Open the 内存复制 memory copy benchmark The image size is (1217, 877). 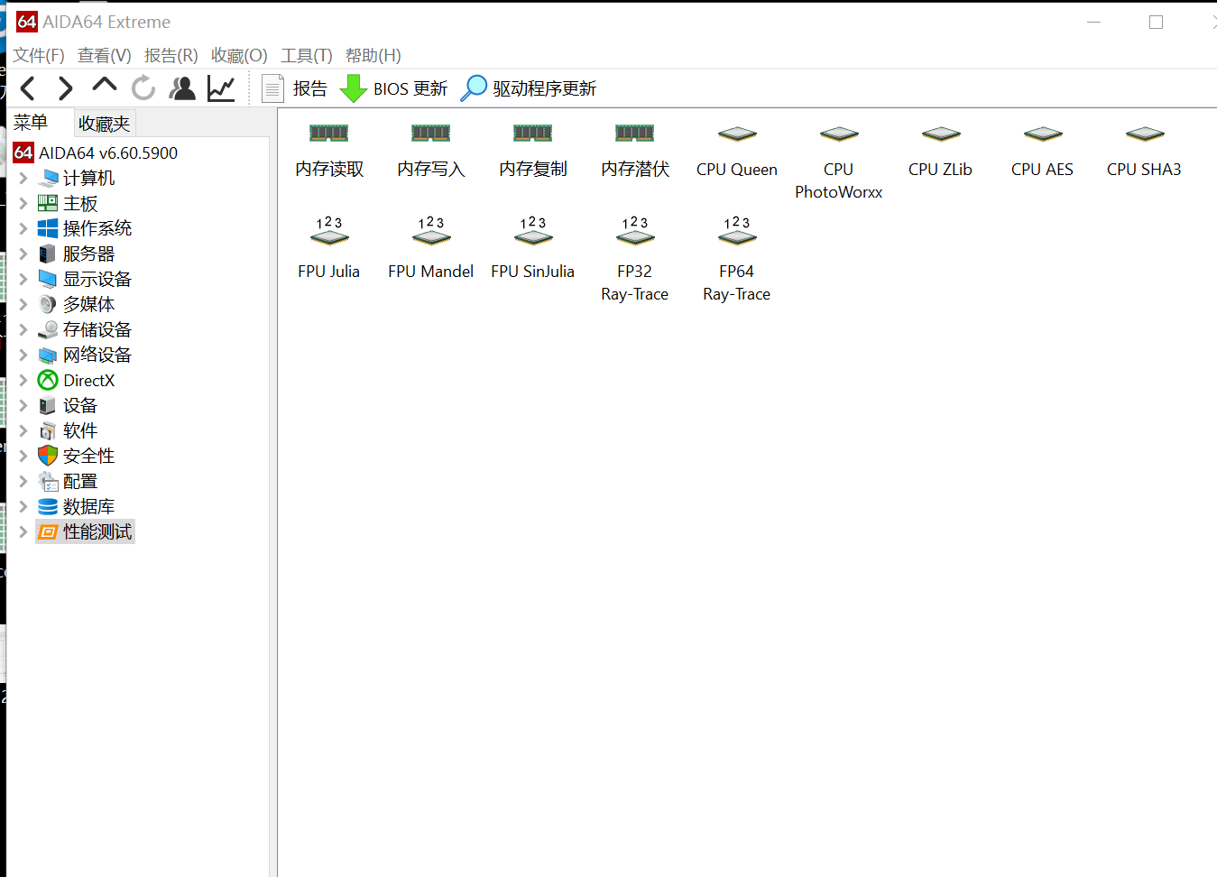coord(533,151)
